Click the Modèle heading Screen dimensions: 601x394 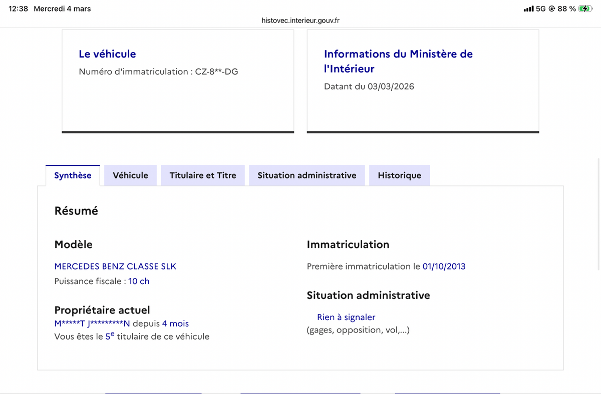click(73, 244)
